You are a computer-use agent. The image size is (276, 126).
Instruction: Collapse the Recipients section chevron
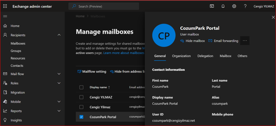click(x=59, y=35)
